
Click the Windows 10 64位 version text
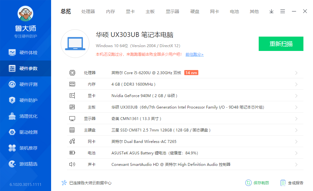(138, 46)
